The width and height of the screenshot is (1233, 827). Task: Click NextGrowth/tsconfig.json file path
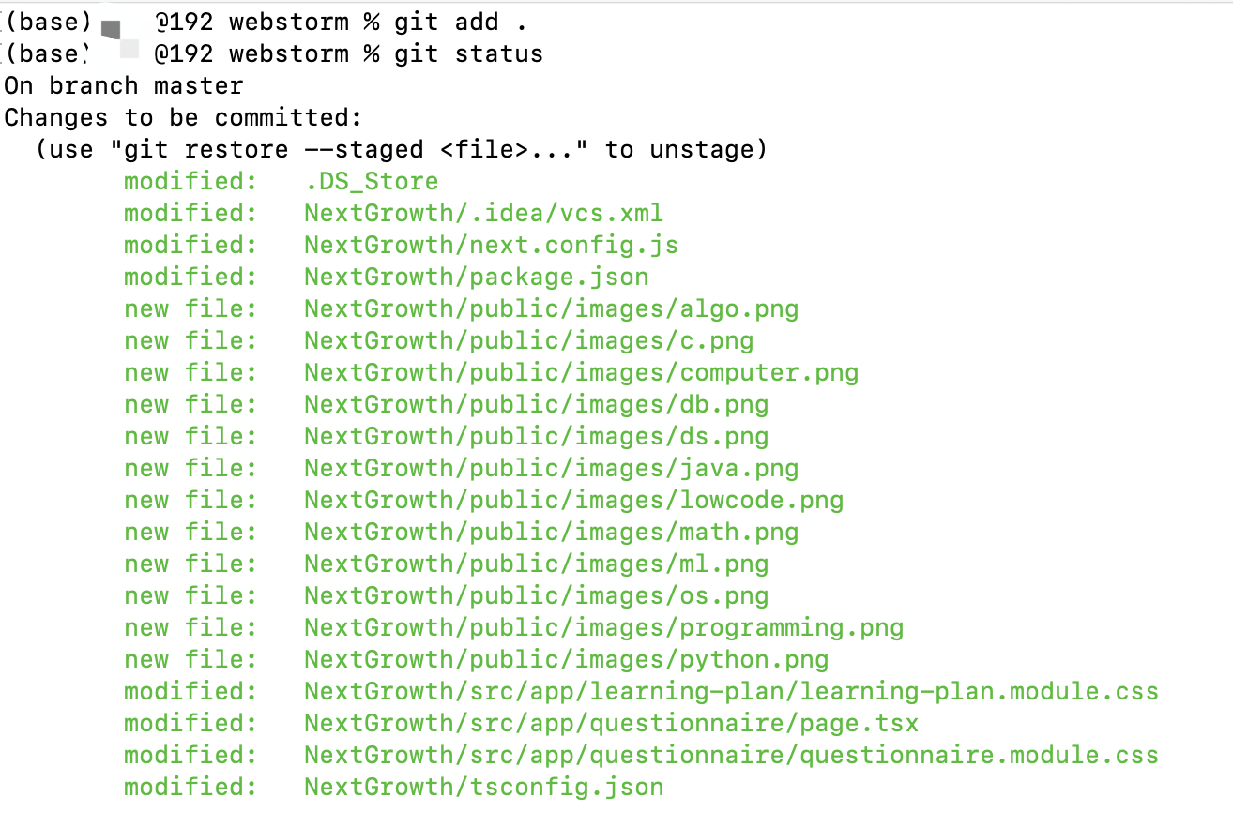click(483, 787)
